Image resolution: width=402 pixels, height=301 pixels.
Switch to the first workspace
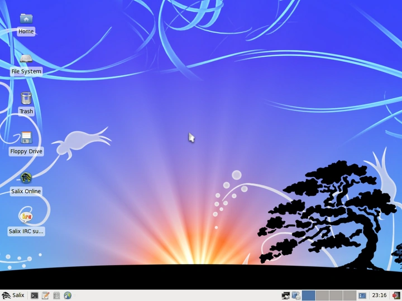309,295
